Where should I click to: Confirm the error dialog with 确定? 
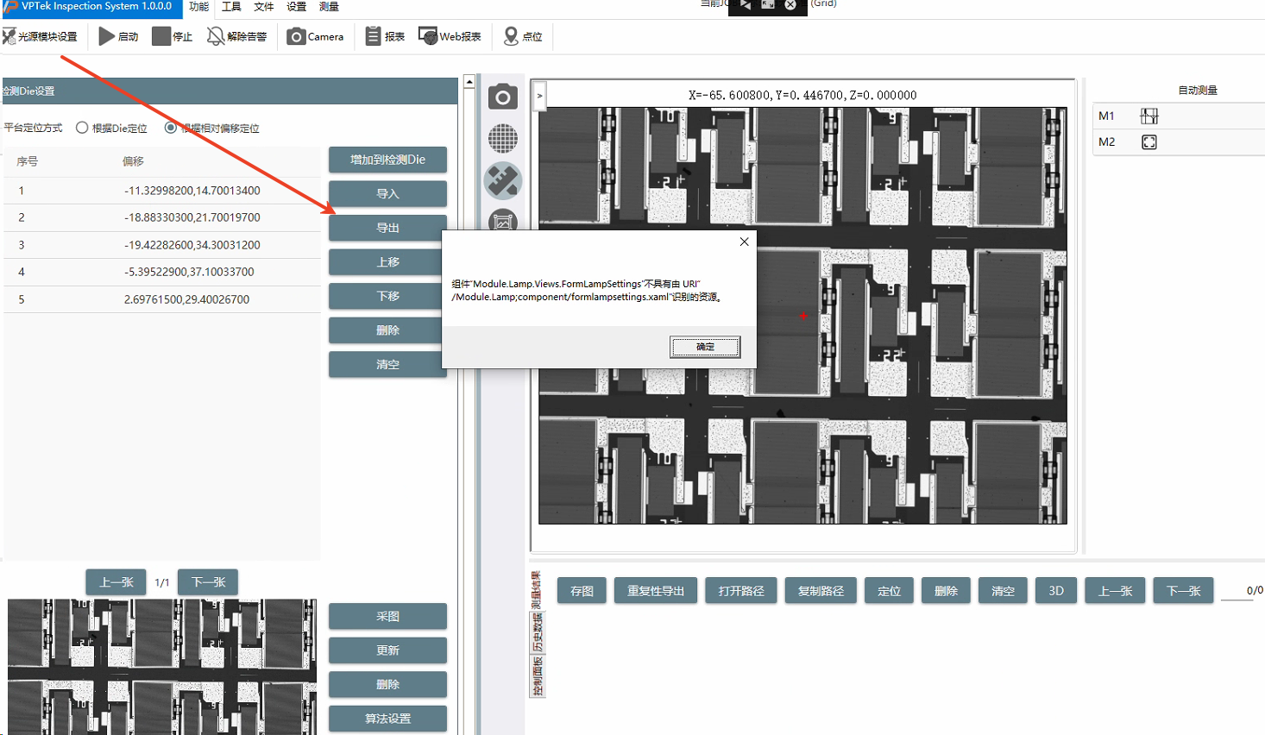click(705, 347)
